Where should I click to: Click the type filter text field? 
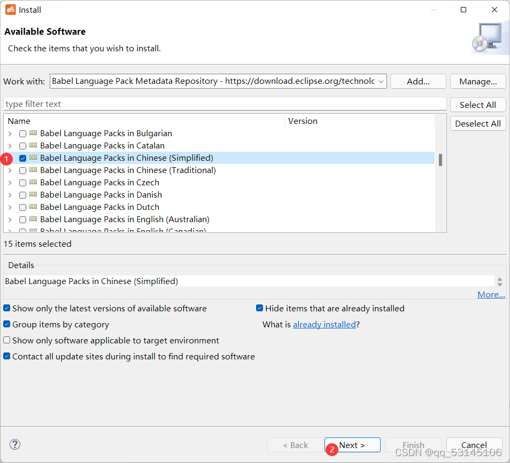225,104
